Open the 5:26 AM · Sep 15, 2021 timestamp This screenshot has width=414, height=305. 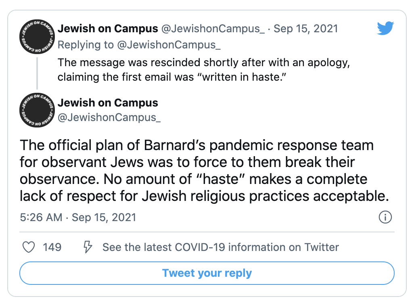click(x=78, y=217)
